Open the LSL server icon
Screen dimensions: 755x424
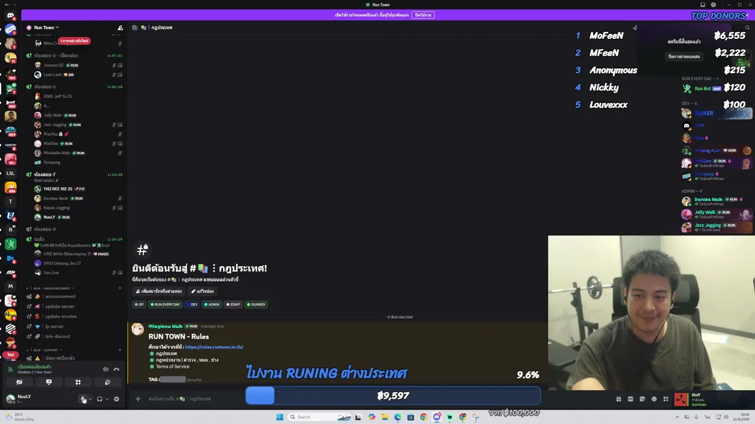click(11, 174)
